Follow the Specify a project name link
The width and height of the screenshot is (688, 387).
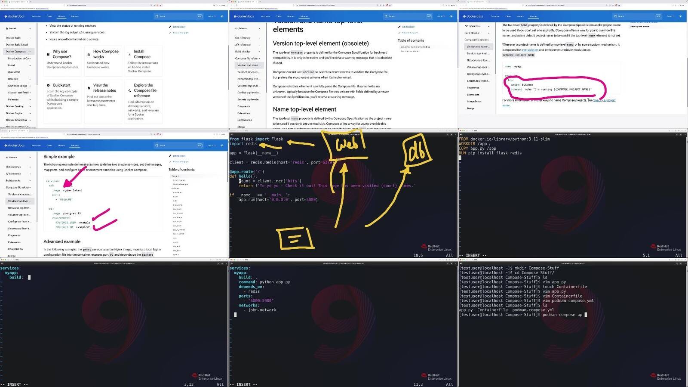(604, 100)
